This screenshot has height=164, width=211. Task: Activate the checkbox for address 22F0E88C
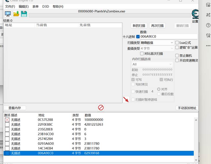(7, 125)
